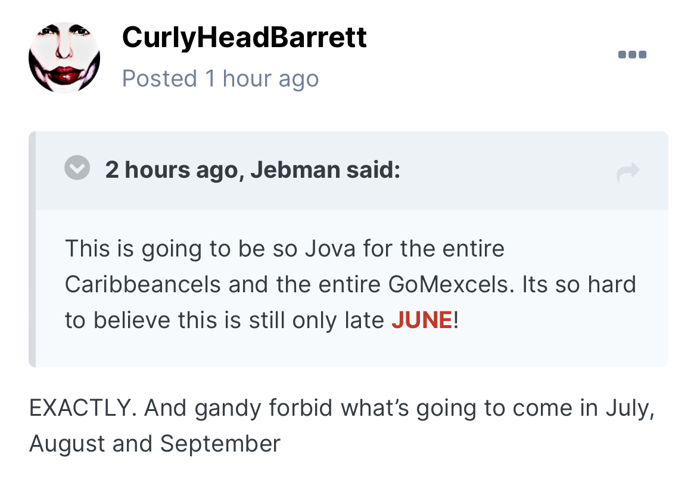Open CurlyHeadBarrett's avatar picture
697x479 pixels.
64,58
